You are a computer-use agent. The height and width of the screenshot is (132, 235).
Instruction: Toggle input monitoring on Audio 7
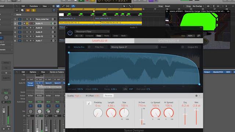pos(33,41)
